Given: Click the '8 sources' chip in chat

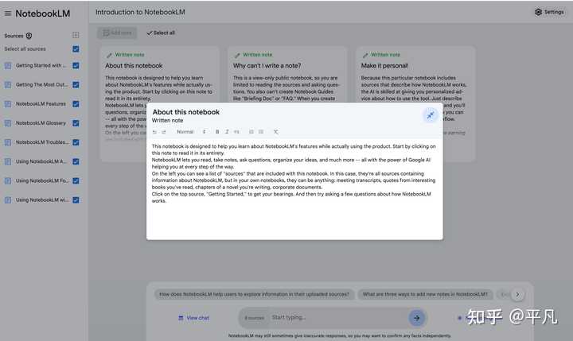Looking at the screenshot, I should click(x=254, y=318).
